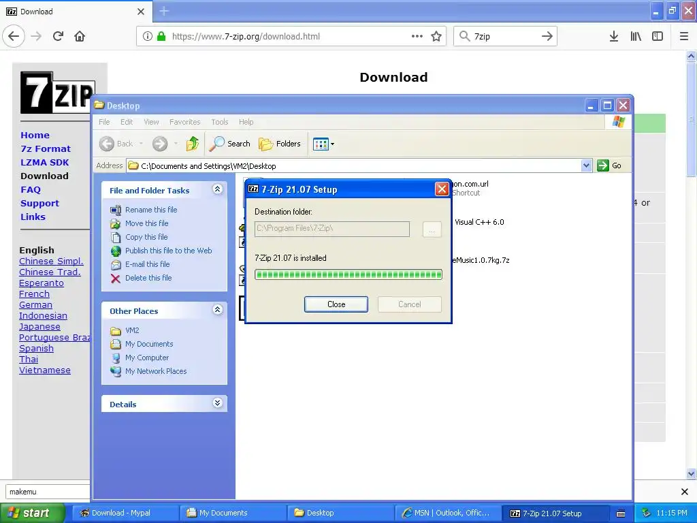Open the Forward button history dropdown arrow
Image resolution: width=697 pixels, height=523 pixels.
(x=176, y=143)
